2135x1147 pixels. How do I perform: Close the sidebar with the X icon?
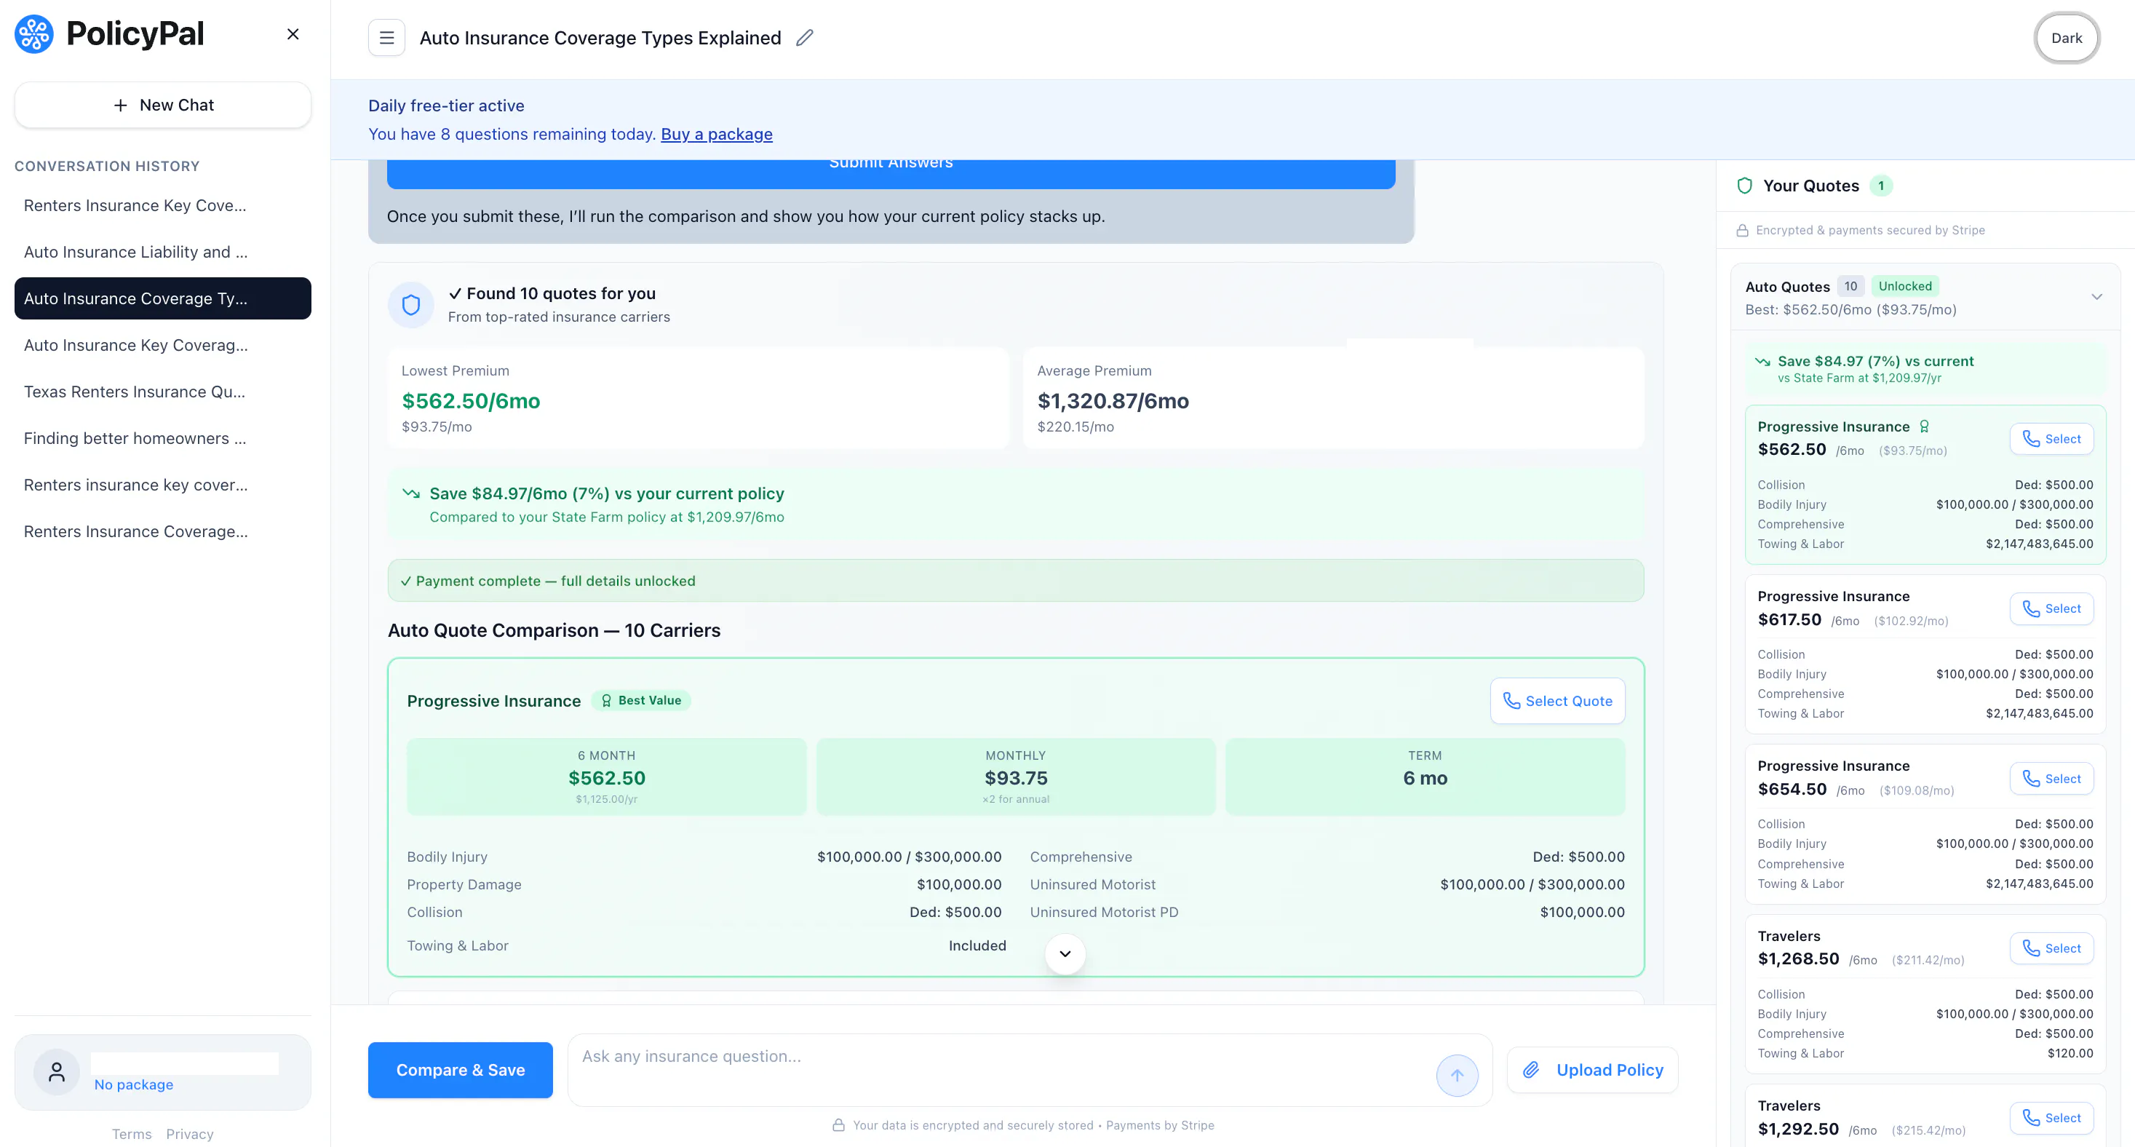click(293, 34)
